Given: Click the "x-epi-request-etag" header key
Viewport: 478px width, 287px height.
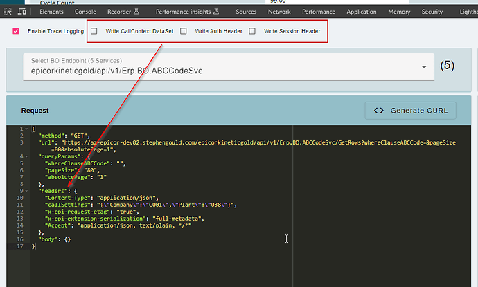Looking at the screenshot, I should [78, 212].
